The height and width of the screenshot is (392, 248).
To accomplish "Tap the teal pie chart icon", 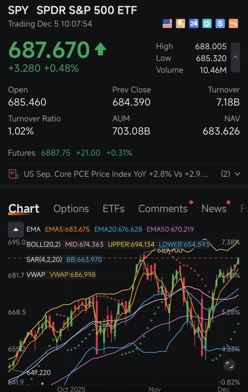I will tap(207, 24).
